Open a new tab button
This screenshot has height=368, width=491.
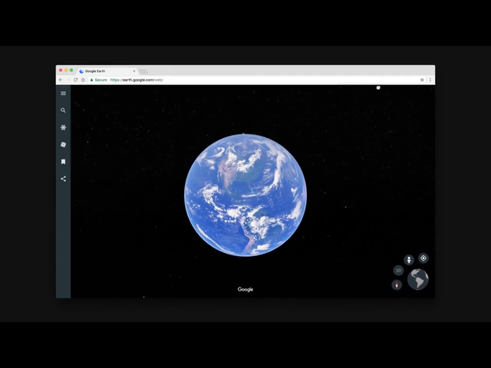(x=143, y=71)
